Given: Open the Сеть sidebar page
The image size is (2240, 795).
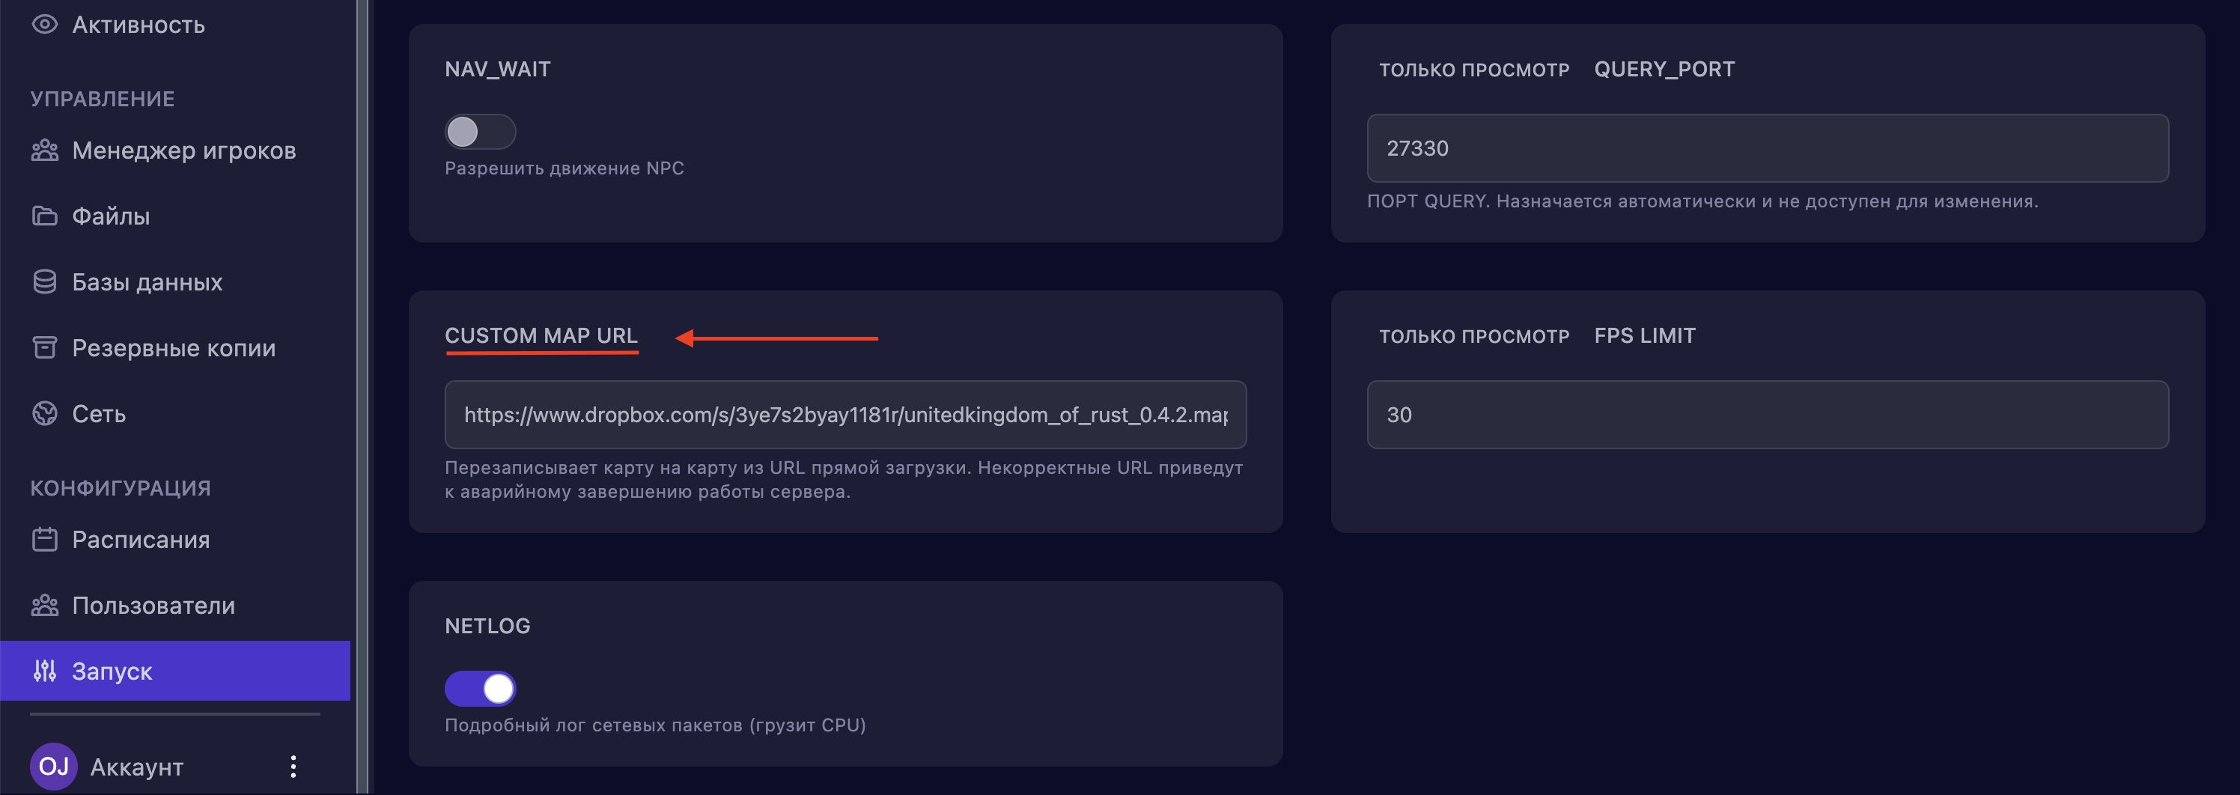Looking at the screenshot, I should coord(99,414).
